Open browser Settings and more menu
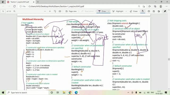Image resolution: width=170 pixels, height=95 pixels. (x=167, y=6)
